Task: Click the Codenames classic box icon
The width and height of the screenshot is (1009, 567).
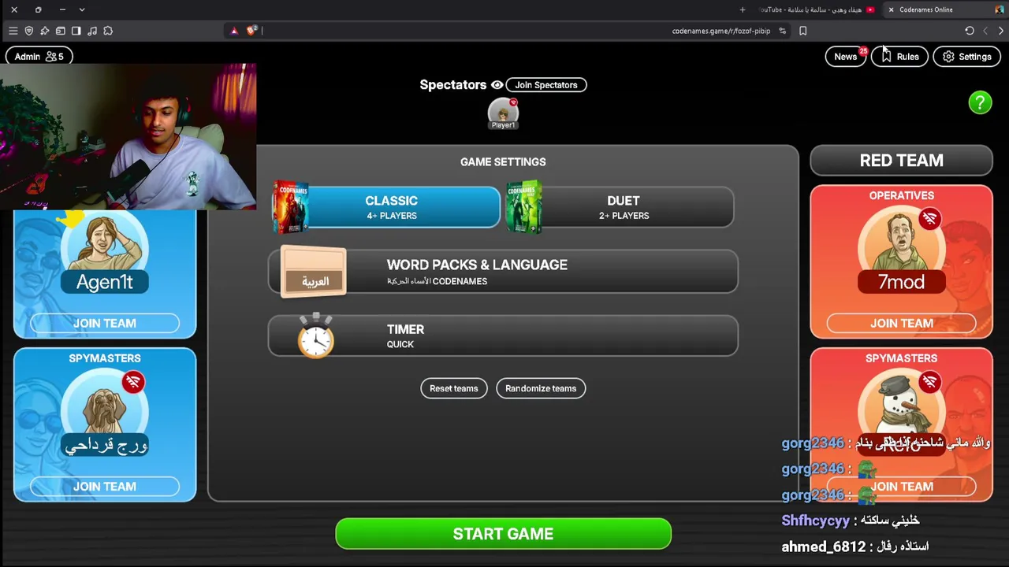Action: (291, 207)
